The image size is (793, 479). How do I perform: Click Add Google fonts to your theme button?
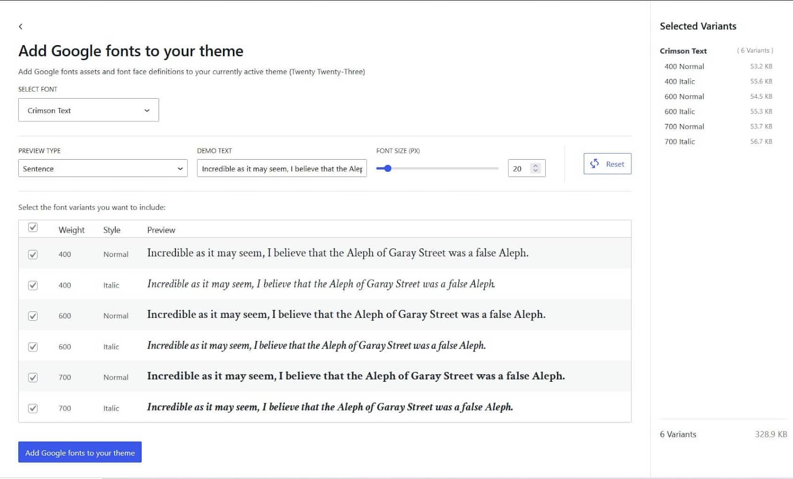coord(80,452)
